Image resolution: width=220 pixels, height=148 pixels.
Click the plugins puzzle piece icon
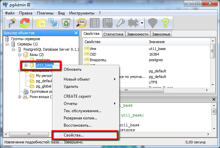[x=133, y=23]
